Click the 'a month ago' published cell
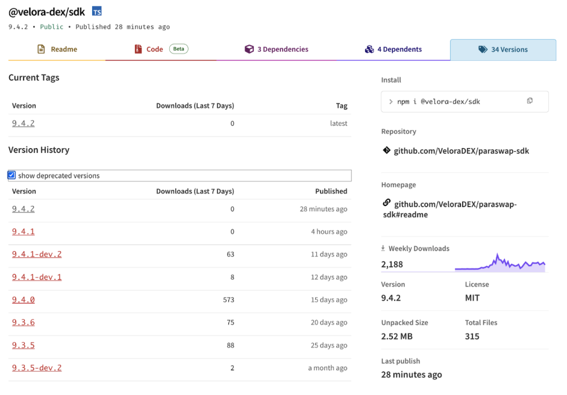567x395 pixels. pos(328,368)
